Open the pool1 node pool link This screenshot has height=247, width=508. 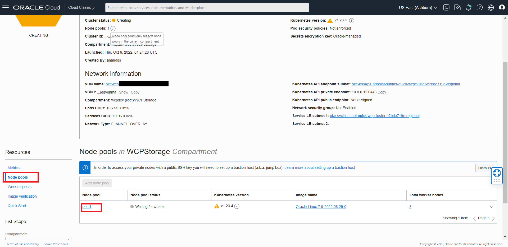point(87,207)
